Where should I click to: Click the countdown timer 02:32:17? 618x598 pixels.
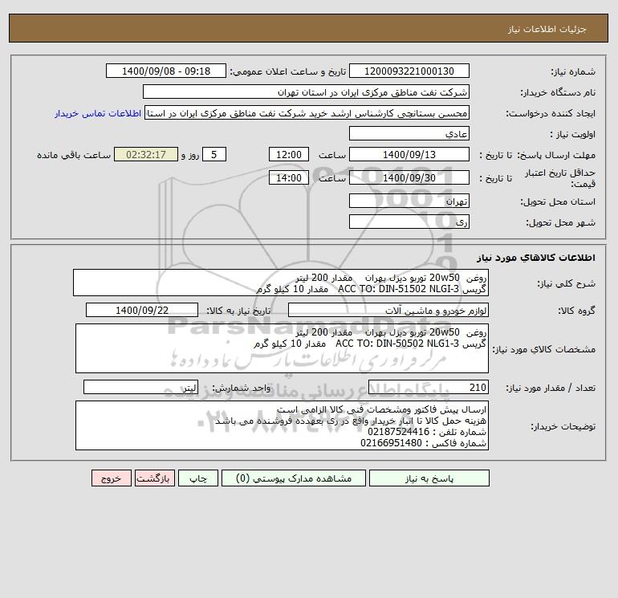coord(146,155)
